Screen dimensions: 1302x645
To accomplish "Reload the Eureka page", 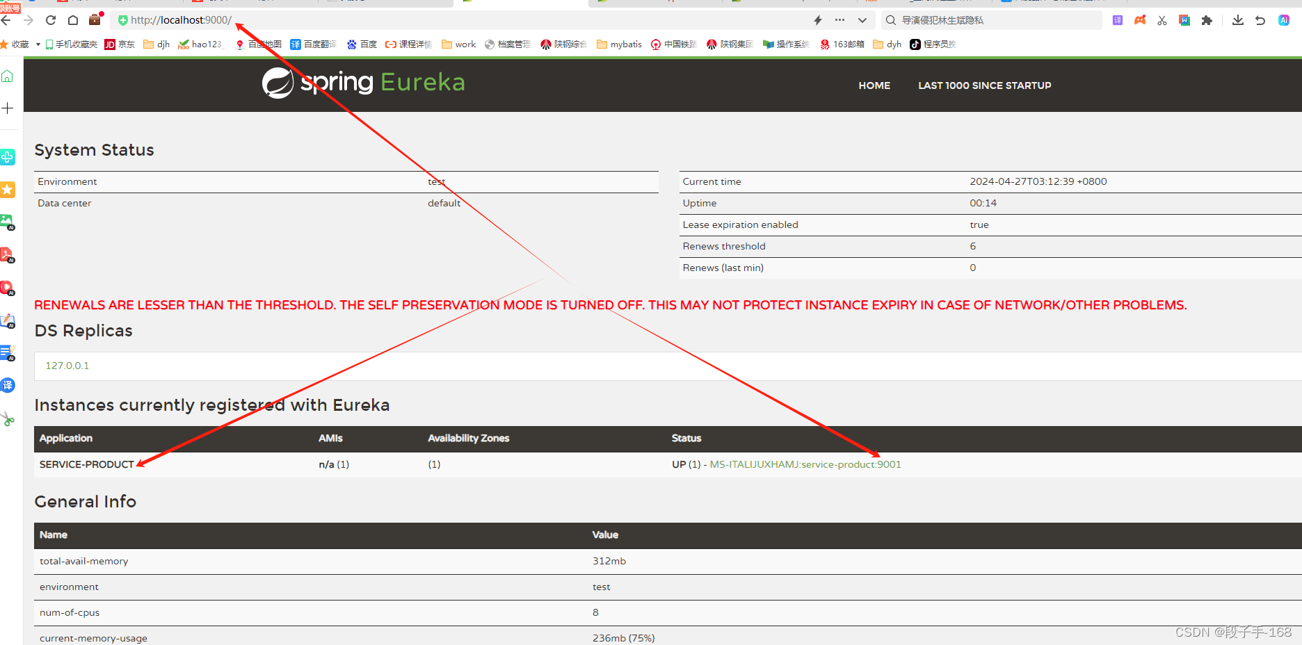I will pyautogui.click(x=51, y=20).
